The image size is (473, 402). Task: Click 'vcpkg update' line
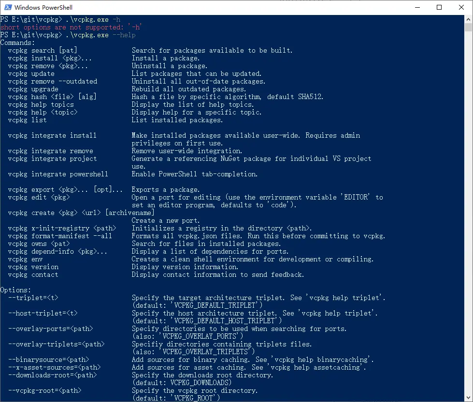click(x=31, y=73)
